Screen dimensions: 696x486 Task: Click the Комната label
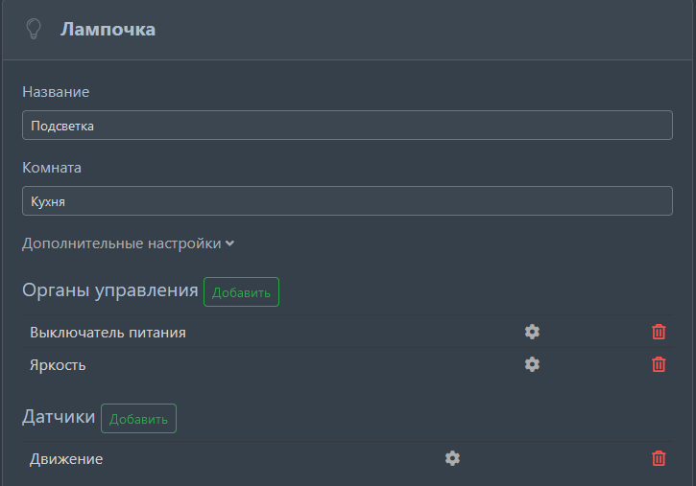[52, 168]
